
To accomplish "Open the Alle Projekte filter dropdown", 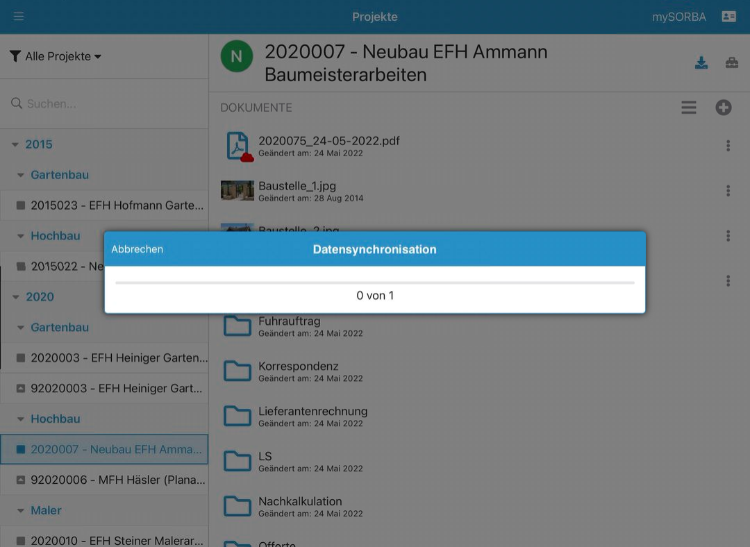I will (57, 56).
